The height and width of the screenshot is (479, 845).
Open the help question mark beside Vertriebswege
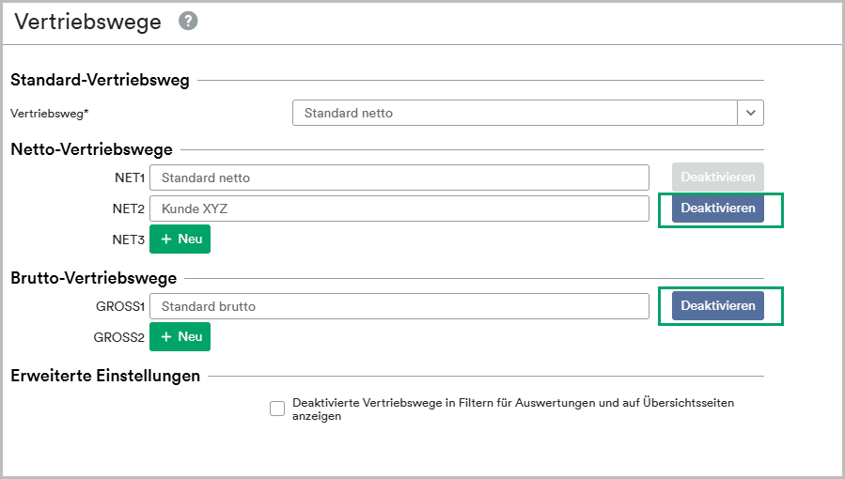tap(188, 21)
